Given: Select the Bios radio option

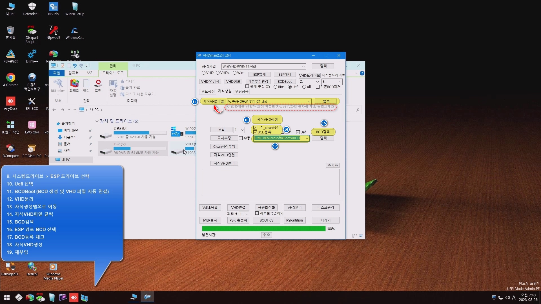Looking at the screenshot, I should (276, 87).
